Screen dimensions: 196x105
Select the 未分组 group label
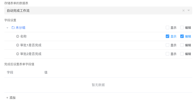(x=20, y=28)
